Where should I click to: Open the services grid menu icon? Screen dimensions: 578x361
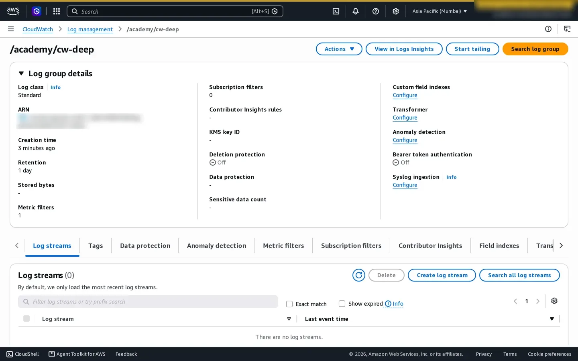pyautogui.click(x=57, y=11)
